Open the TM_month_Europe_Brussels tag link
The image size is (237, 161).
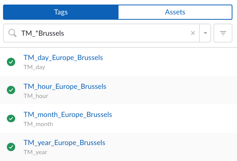click(x=68, y=115)
